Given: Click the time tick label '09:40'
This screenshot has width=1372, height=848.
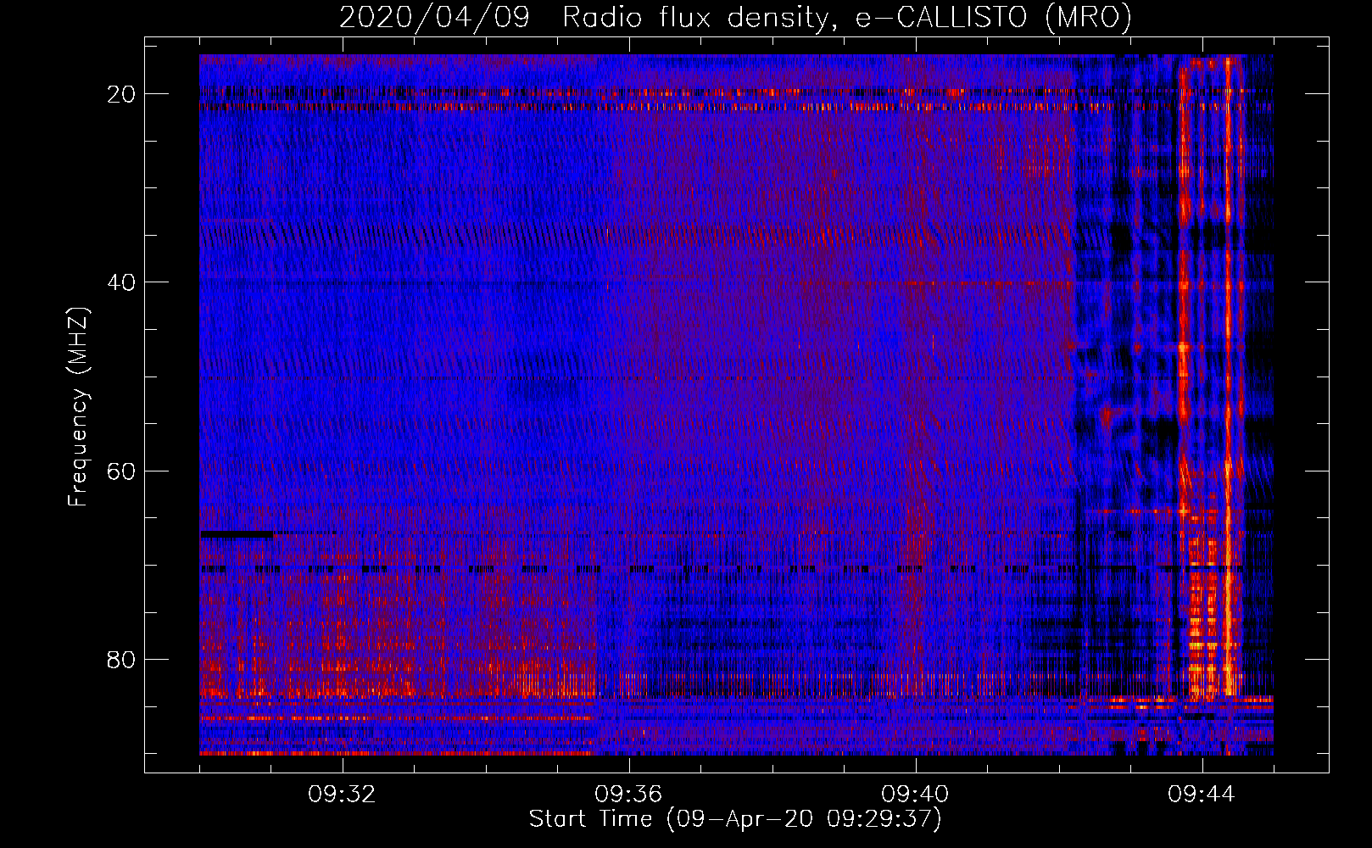Looking at the screenshot, I should point(916,795).
